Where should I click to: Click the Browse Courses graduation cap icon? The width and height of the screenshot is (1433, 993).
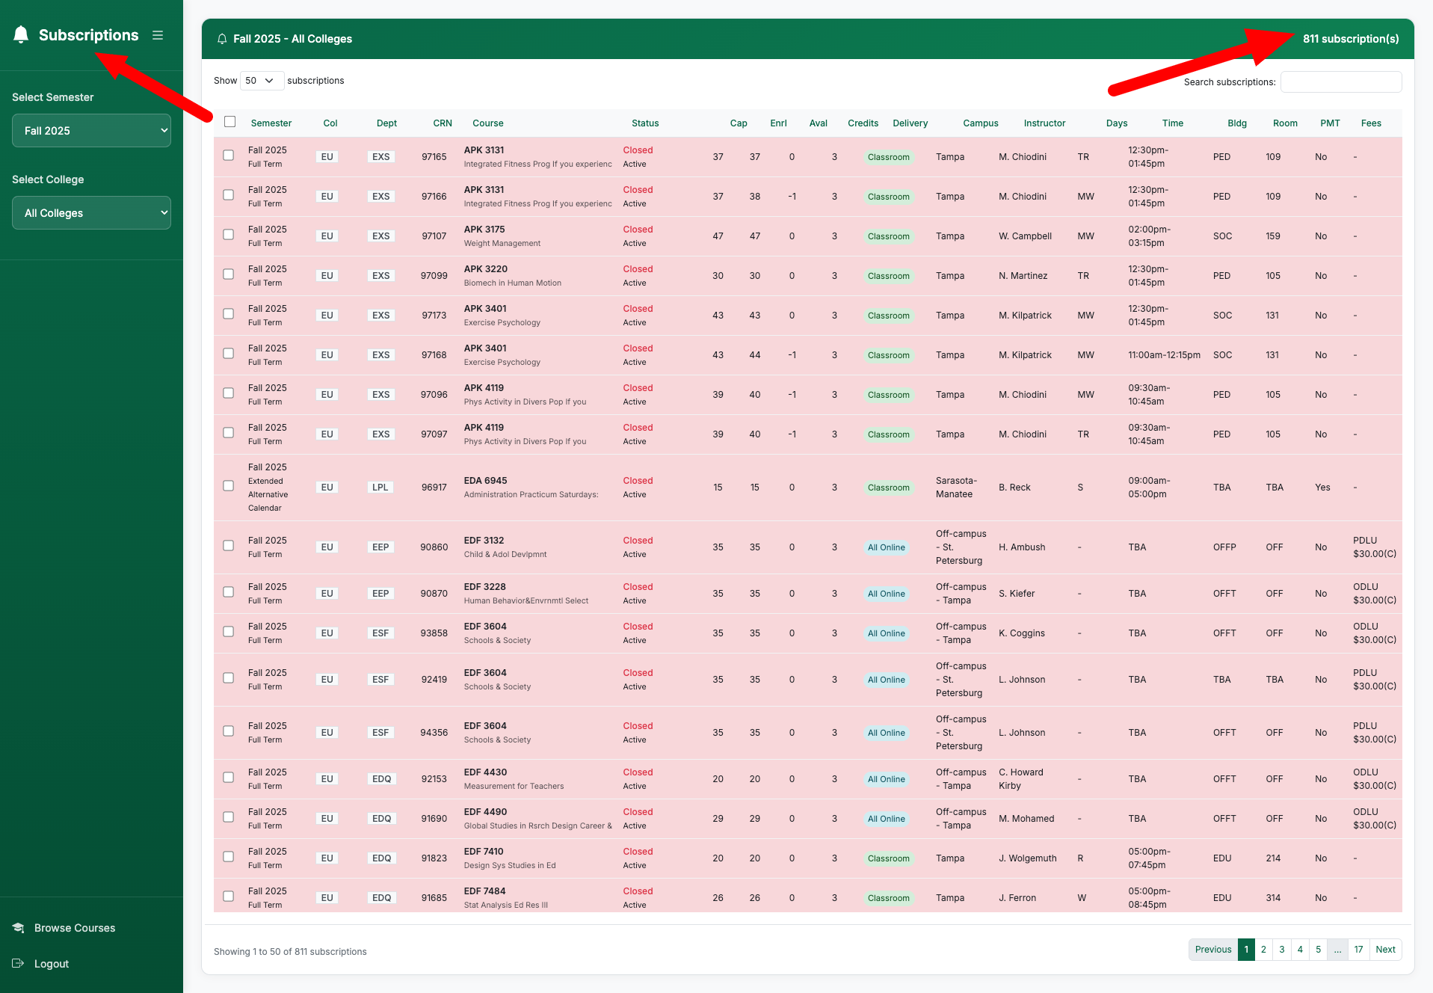(x=19, y=928)
